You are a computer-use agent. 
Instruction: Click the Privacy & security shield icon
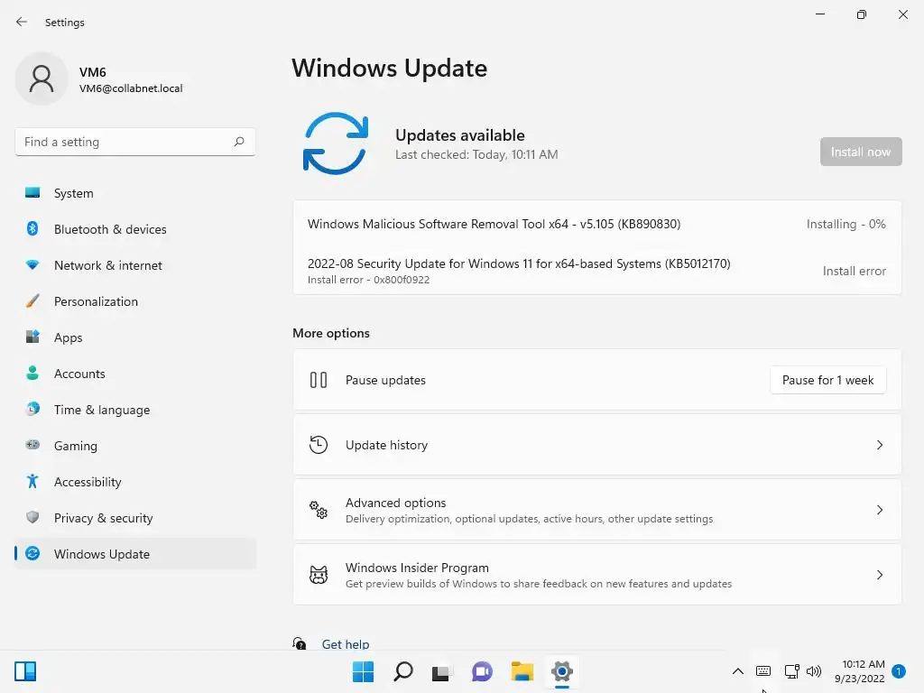[x=32, y=517]
